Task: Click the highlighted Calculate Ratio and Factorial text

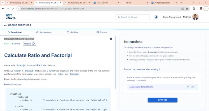Action: pos(19,39)
